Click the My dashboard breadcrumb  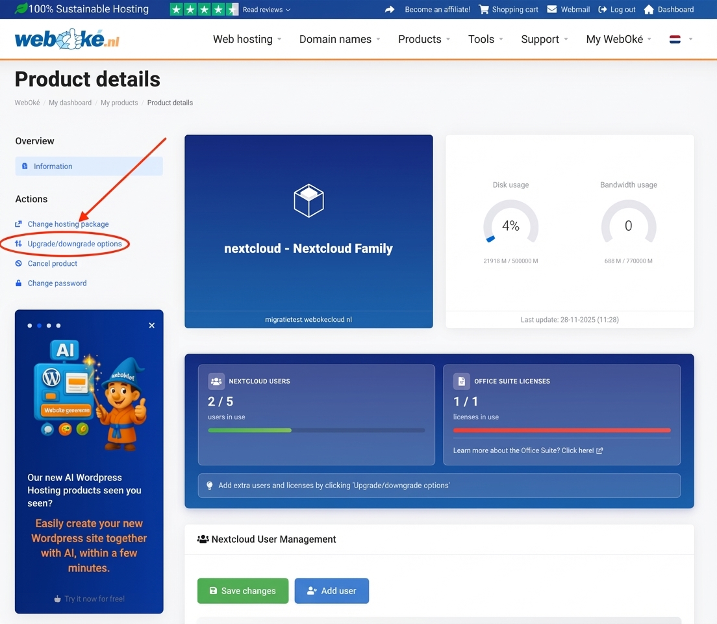(70, 103)
